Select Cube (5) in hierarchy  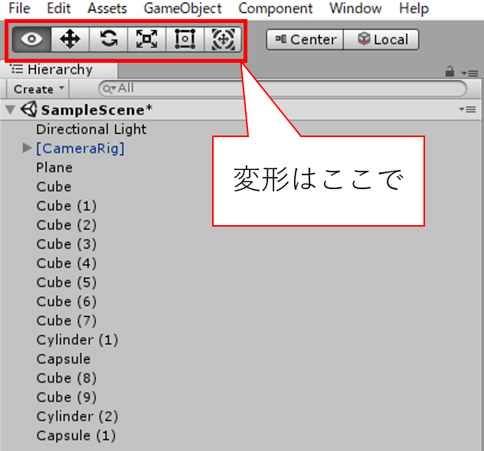pos(67,283)
